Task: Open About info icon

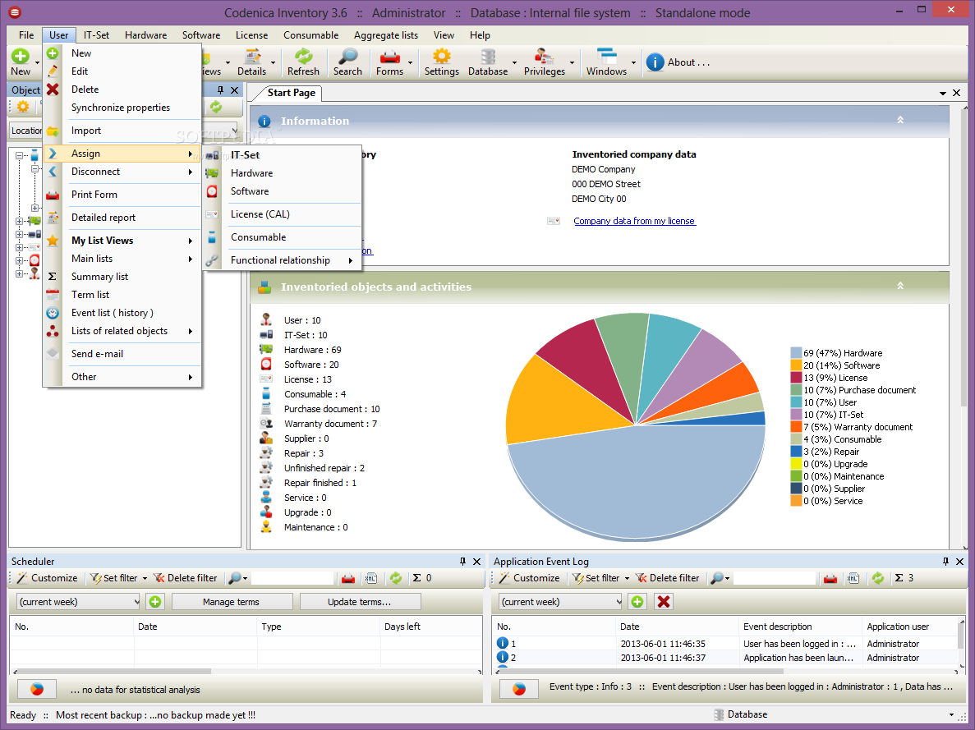Action: 655,62
